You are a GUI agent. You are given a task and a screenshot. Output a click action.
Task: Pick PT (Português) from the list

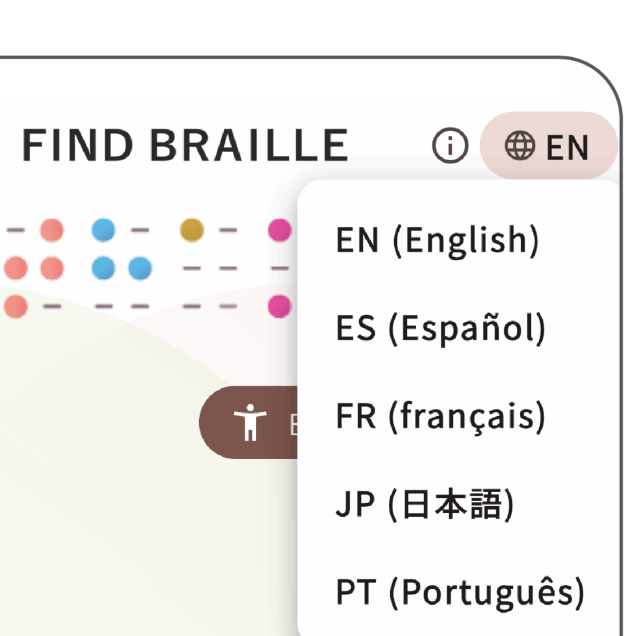pyautogui.click(x=460, y=592)
